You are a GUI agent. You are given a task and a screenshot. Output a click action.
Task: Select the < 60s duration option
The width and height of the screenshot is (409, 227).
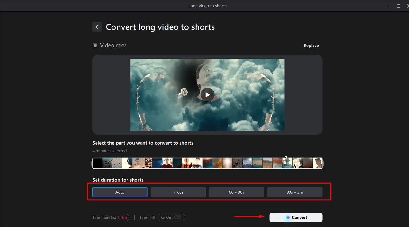[178, 192]
